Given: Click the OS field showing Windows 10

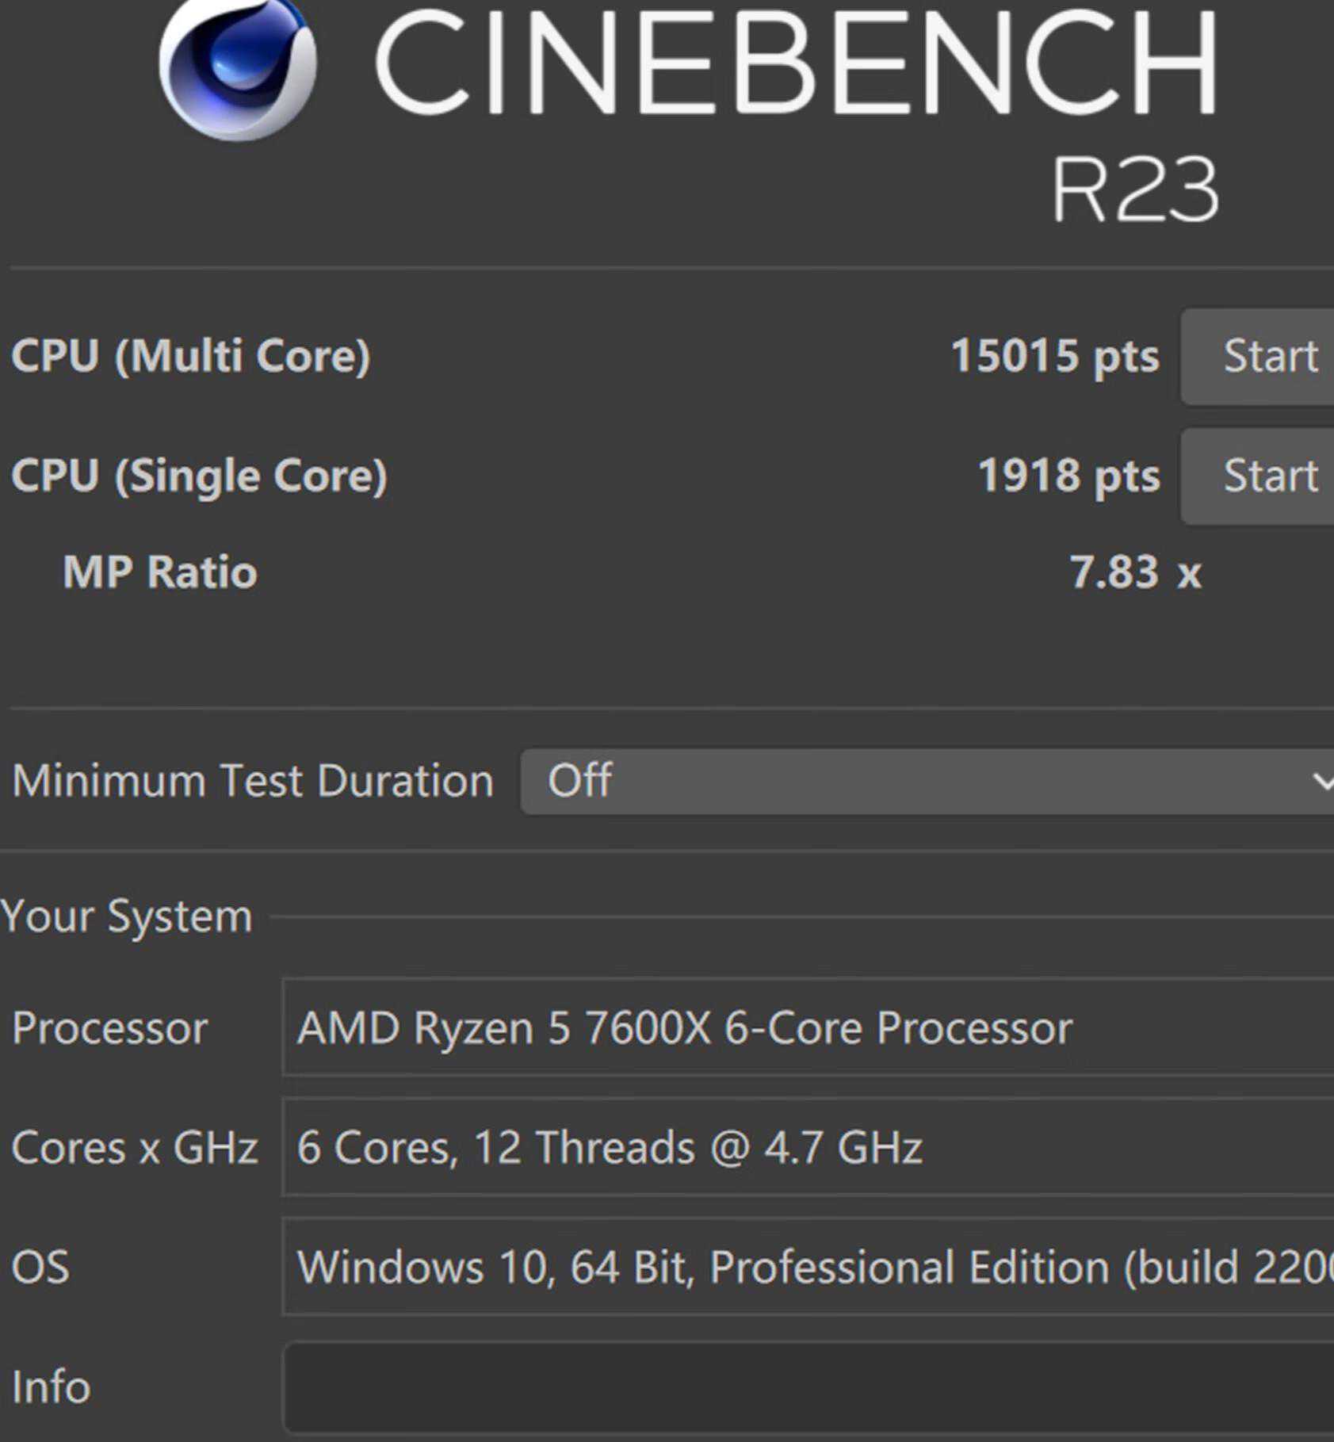Looking at the screenshot, I should click(807, 1267).
